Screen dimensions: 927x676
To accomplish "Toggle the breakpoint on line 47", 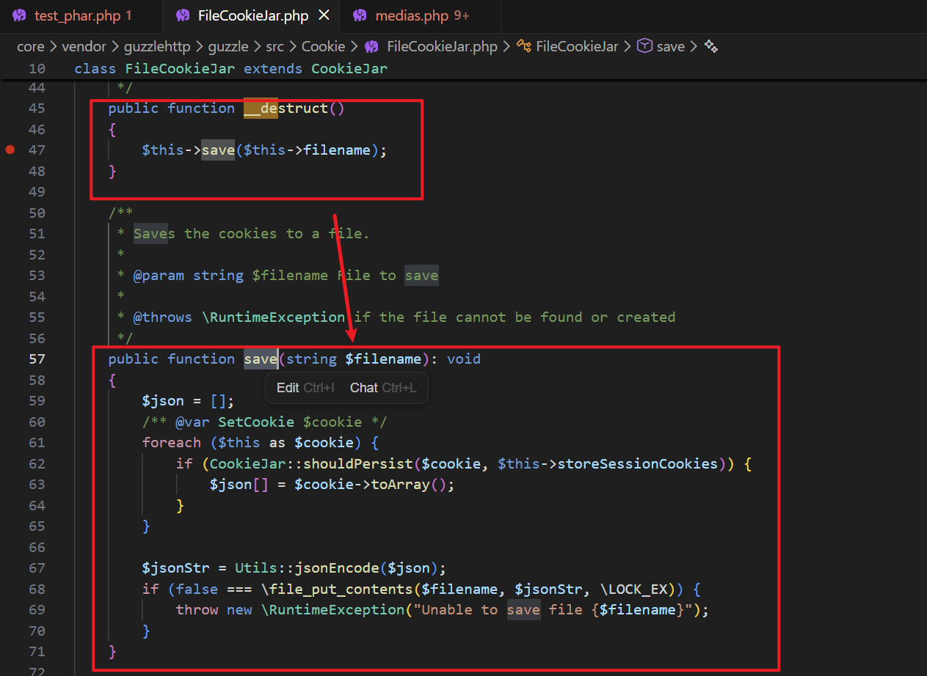I will point(10,150).
